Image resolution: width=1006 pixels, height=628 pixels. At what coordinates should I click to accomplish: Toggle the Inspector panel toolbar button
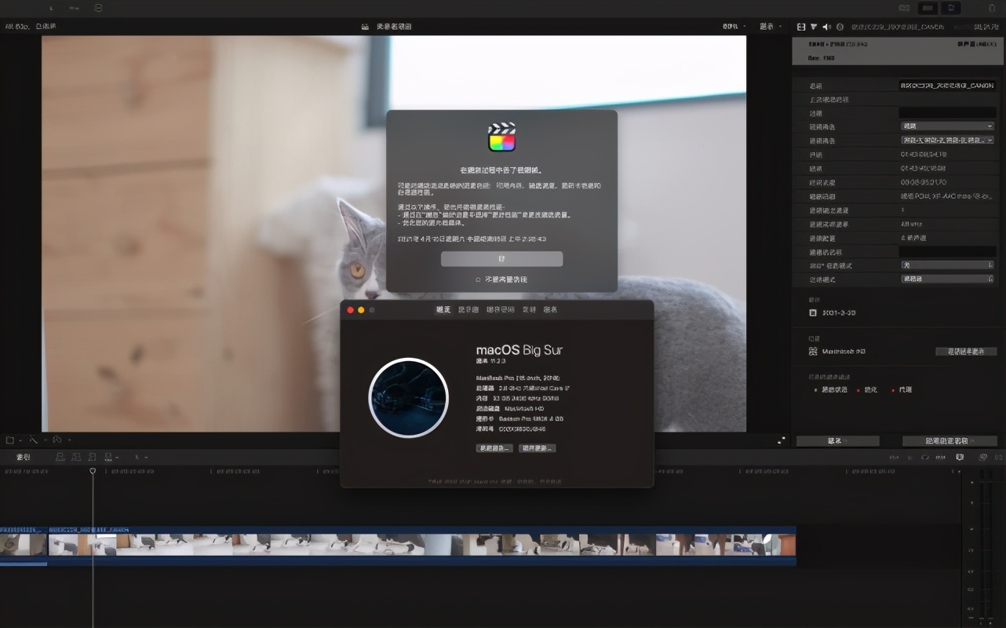click(x=953, y=8)
